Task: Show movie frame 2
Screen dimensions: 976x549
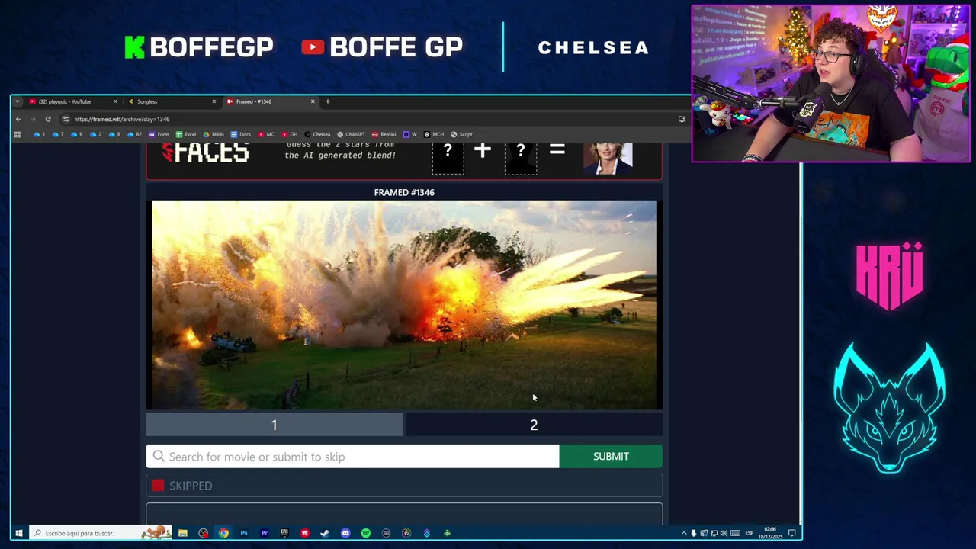Action: (x=534, y=425)
